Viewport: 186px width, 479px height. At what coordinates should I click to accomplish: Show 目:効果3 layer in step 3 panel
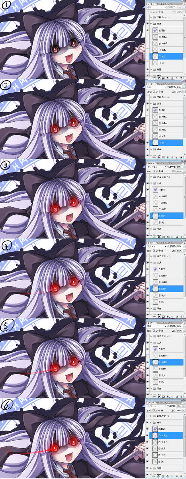[x=147, y=196]
